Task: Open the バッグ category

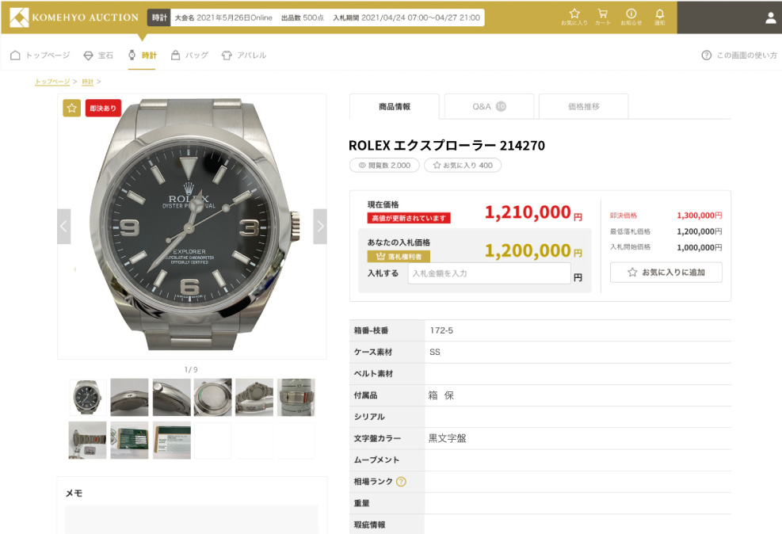Action: point(189,55)
